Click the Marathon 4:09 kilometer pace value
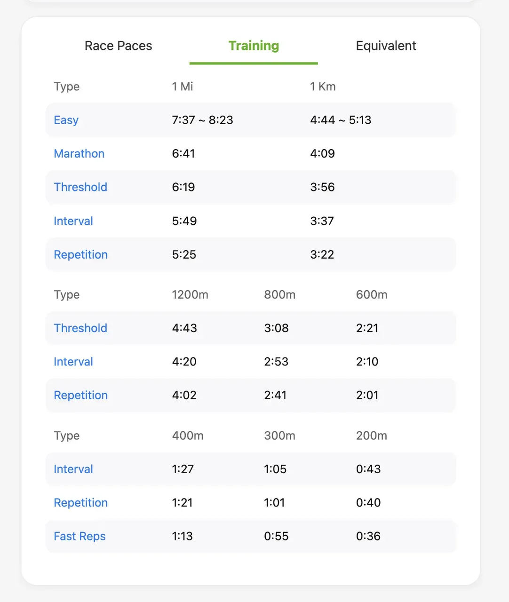Screen dimensions: 509x602 [x=322, y=153]
